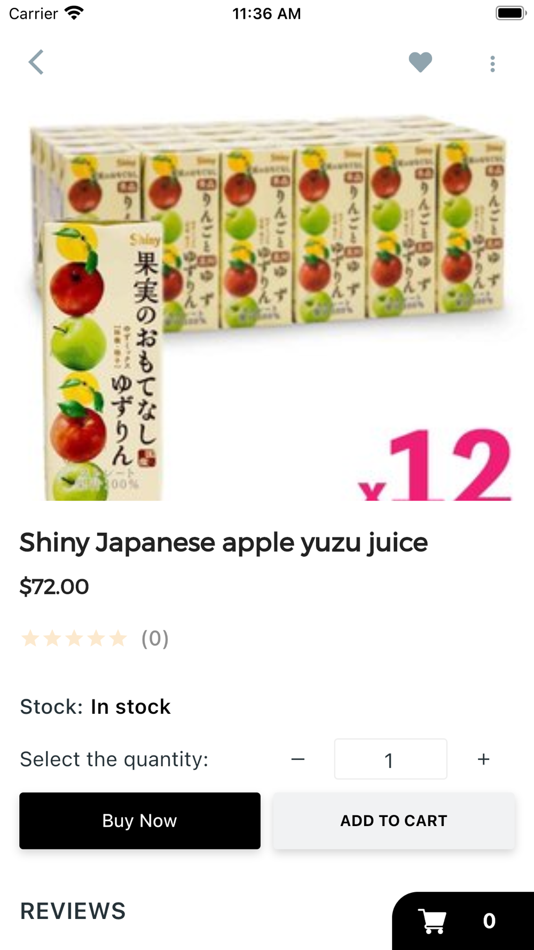Screen dimensions: 534x950
Task: Tap the Wi-Fi icon in status bar
Action: 74,13
